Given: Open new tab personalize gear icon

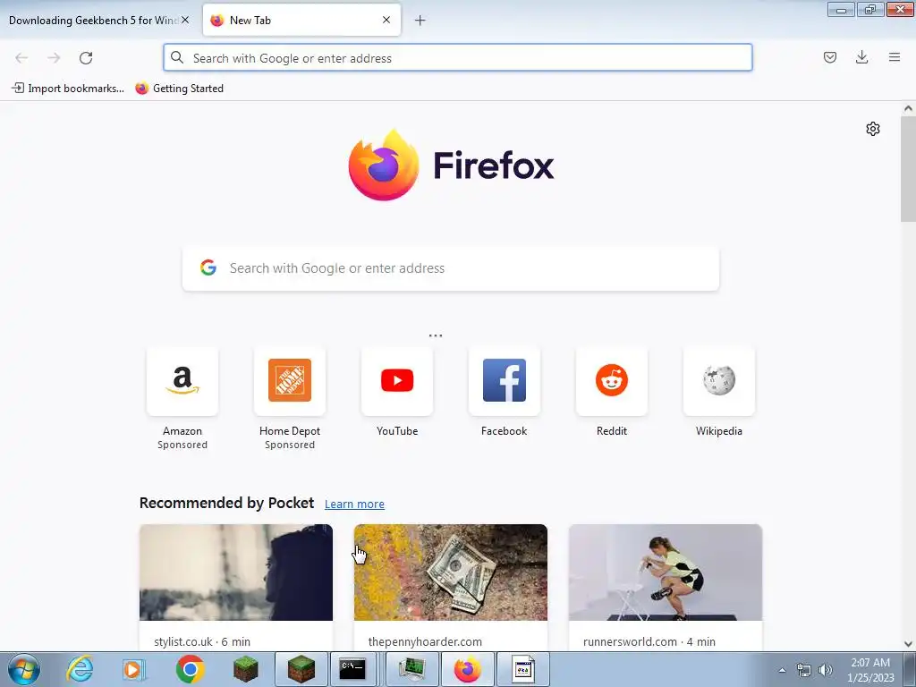Looking at the screenshot, I should (873, 129).
